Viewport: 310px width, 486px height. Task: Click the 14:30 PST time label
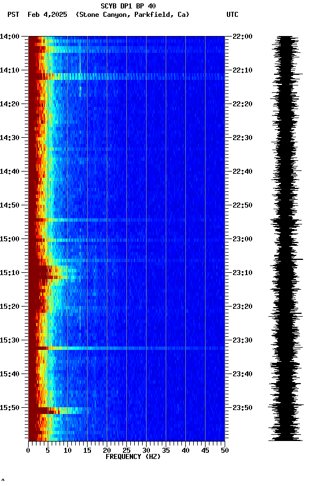[x=10, y=138]
